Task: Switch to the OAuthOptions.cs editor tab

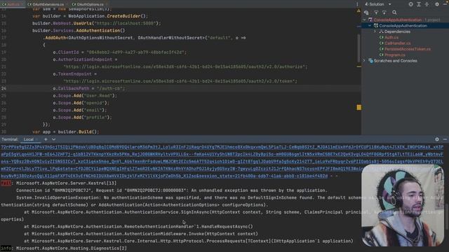Action: pos(88,4)
